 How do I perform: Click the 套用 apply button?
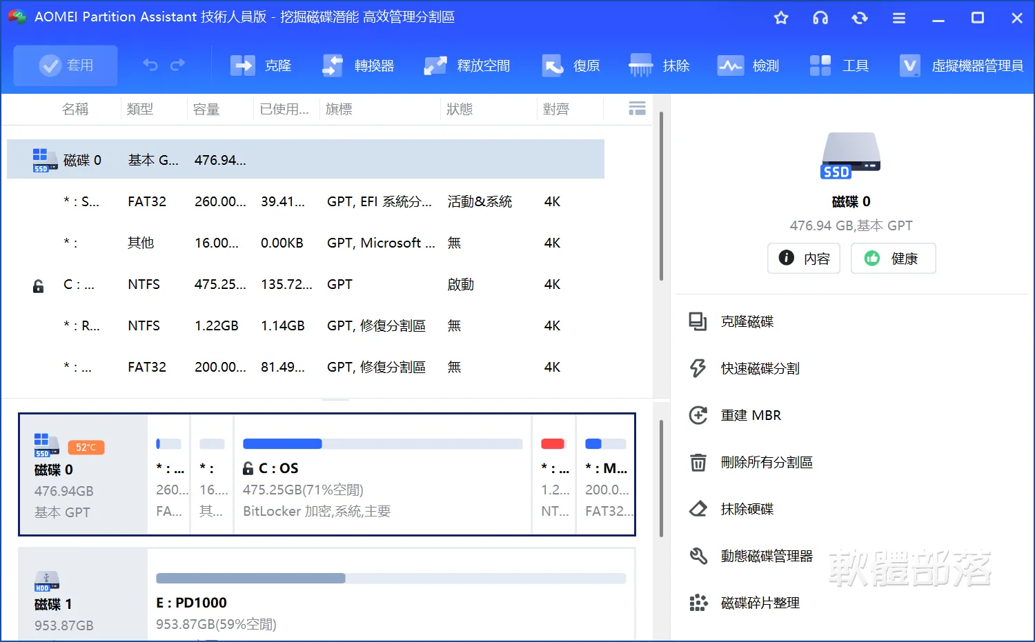click(x=66, y=66)
